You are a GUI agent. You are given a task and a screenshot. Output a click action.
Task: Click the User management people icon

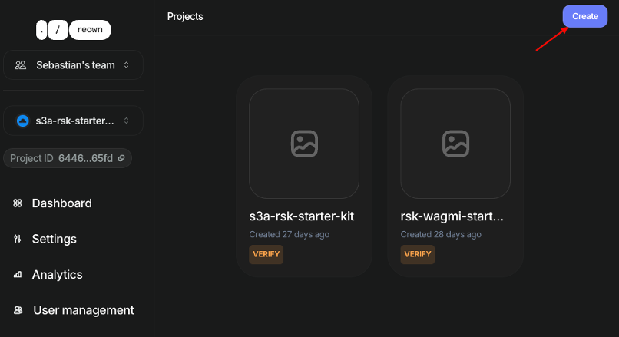(x=18, y=310)
